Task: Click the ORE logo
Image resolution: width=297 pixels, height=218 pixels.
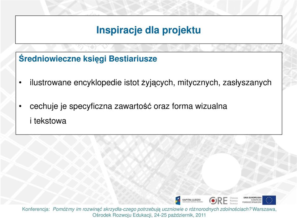Action: pyautogui.click(x=223, y=201)
